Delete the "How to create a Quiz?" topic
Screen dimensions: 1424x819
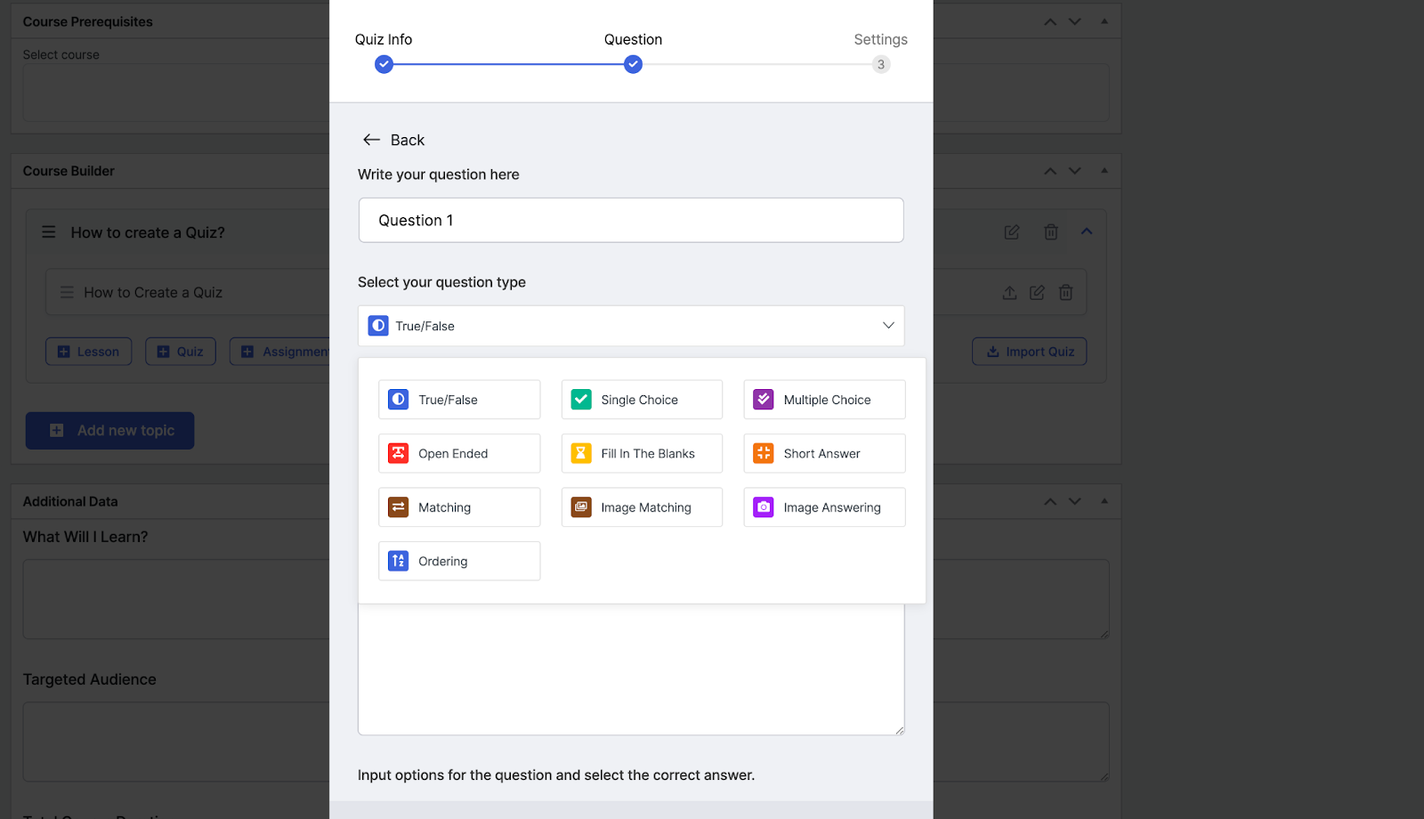point(1051,232)
